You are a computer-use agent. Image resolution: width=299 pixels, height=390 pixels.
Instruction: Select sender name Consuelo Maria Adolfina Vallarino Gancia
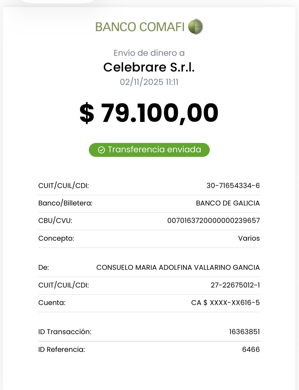coord(178,267)
